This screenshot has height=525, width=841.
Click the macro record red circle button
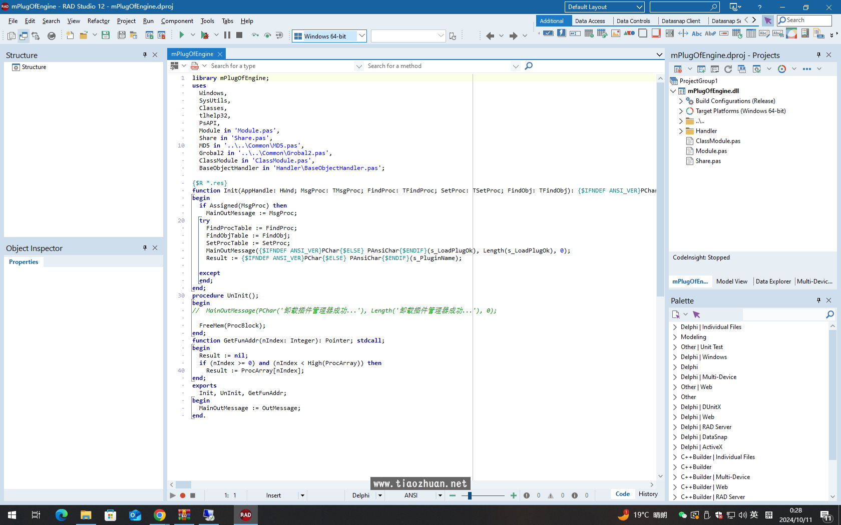183,495
